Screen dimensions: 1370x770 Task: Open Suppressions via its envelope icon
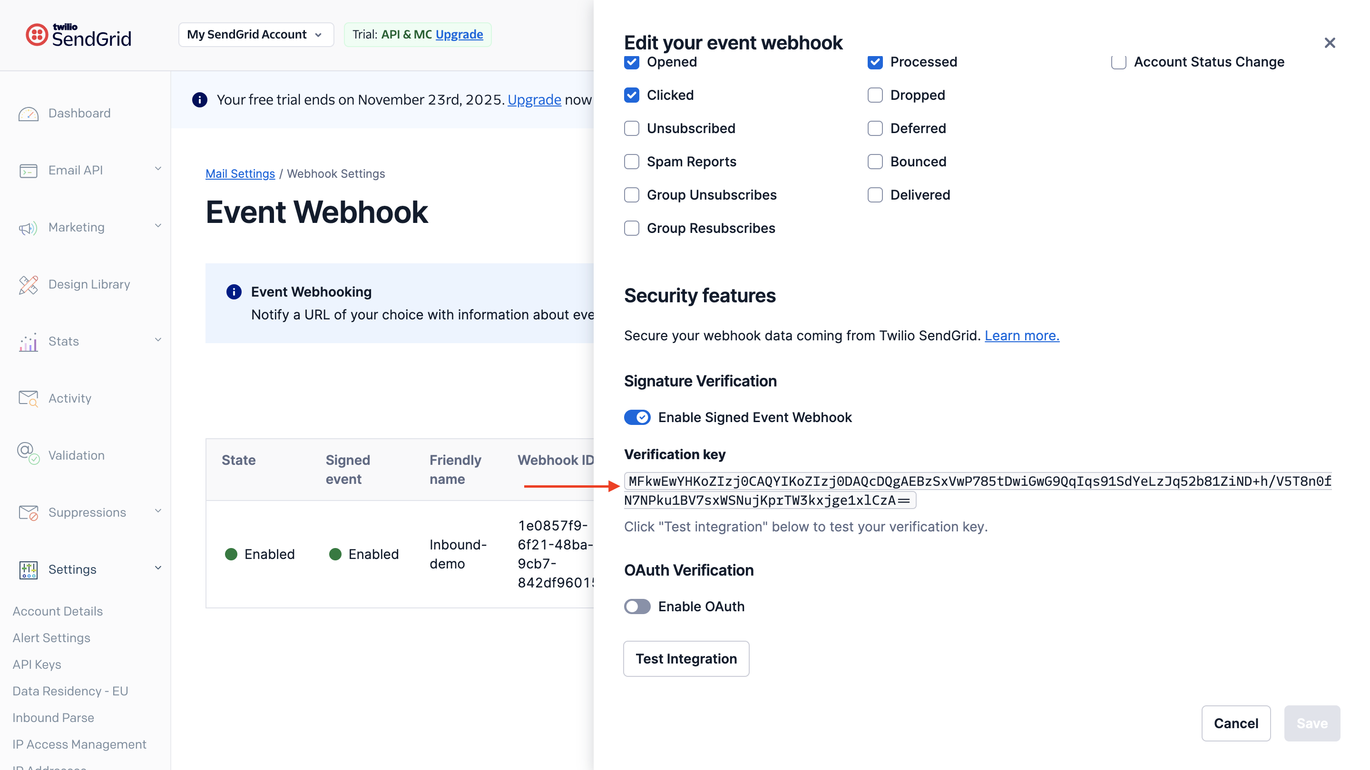click(28, 512)
